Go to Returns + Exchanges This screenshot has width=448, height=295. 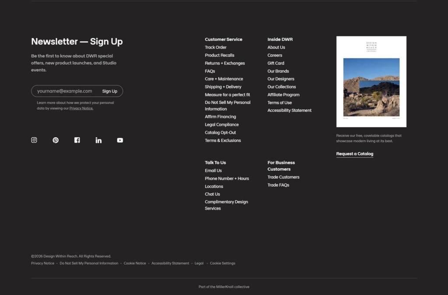[224, 63]
